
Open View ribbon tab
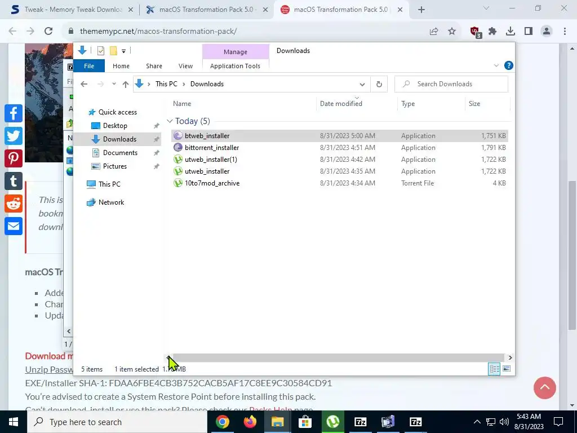coord(185,66)
